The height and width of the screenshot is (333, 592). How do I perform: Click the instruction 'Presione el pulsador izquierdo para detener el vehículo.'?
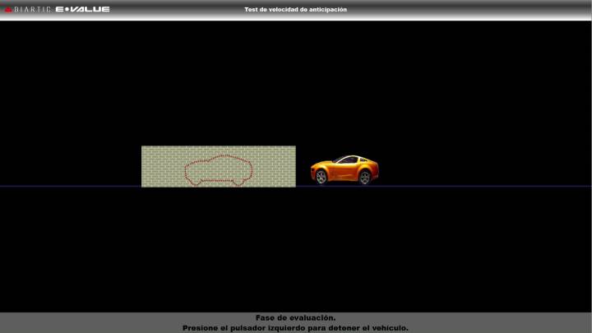tap(295, 328)
